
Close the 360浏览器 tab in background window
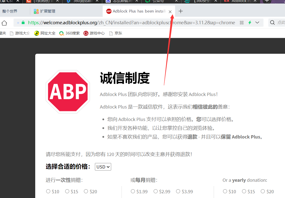click(97, 1)
